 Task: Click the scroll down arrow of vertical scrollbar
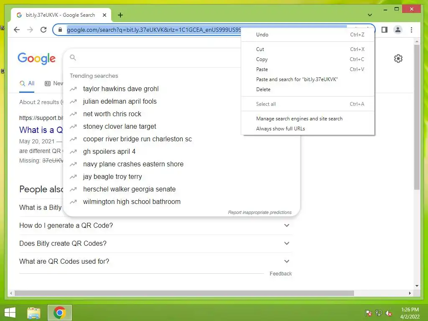(417, 286)
